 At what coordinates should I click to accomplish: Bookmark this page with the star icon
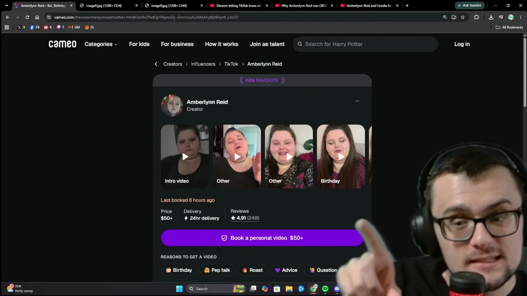click(x=463, y=17)
